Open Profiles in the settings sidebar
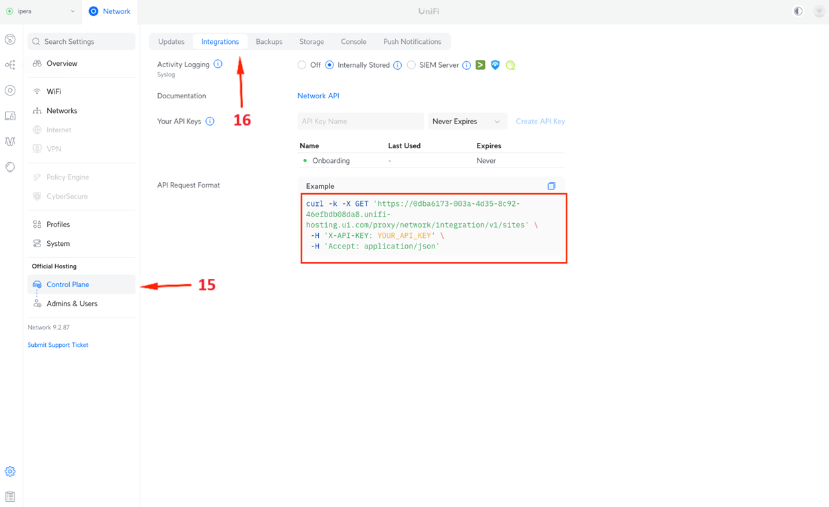Viewport: 829px width, 507px height. [82, 225]
